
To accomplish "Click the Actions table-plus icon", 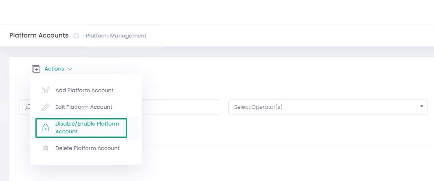I will tap(36, 69).
